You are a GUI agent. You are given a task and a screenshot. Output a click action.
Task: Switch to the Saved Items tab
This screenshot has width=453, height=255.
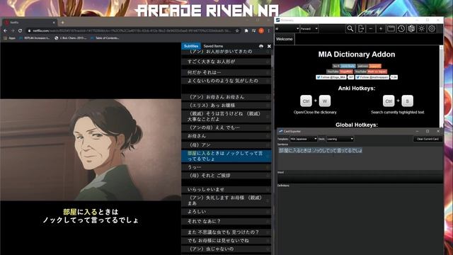[x=213, y=46]
